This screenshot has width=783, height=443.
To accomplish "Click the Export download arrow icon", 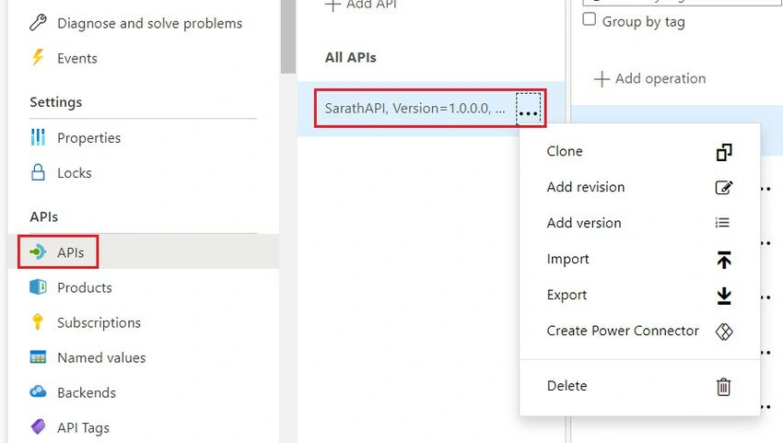I will pos(723,296).
